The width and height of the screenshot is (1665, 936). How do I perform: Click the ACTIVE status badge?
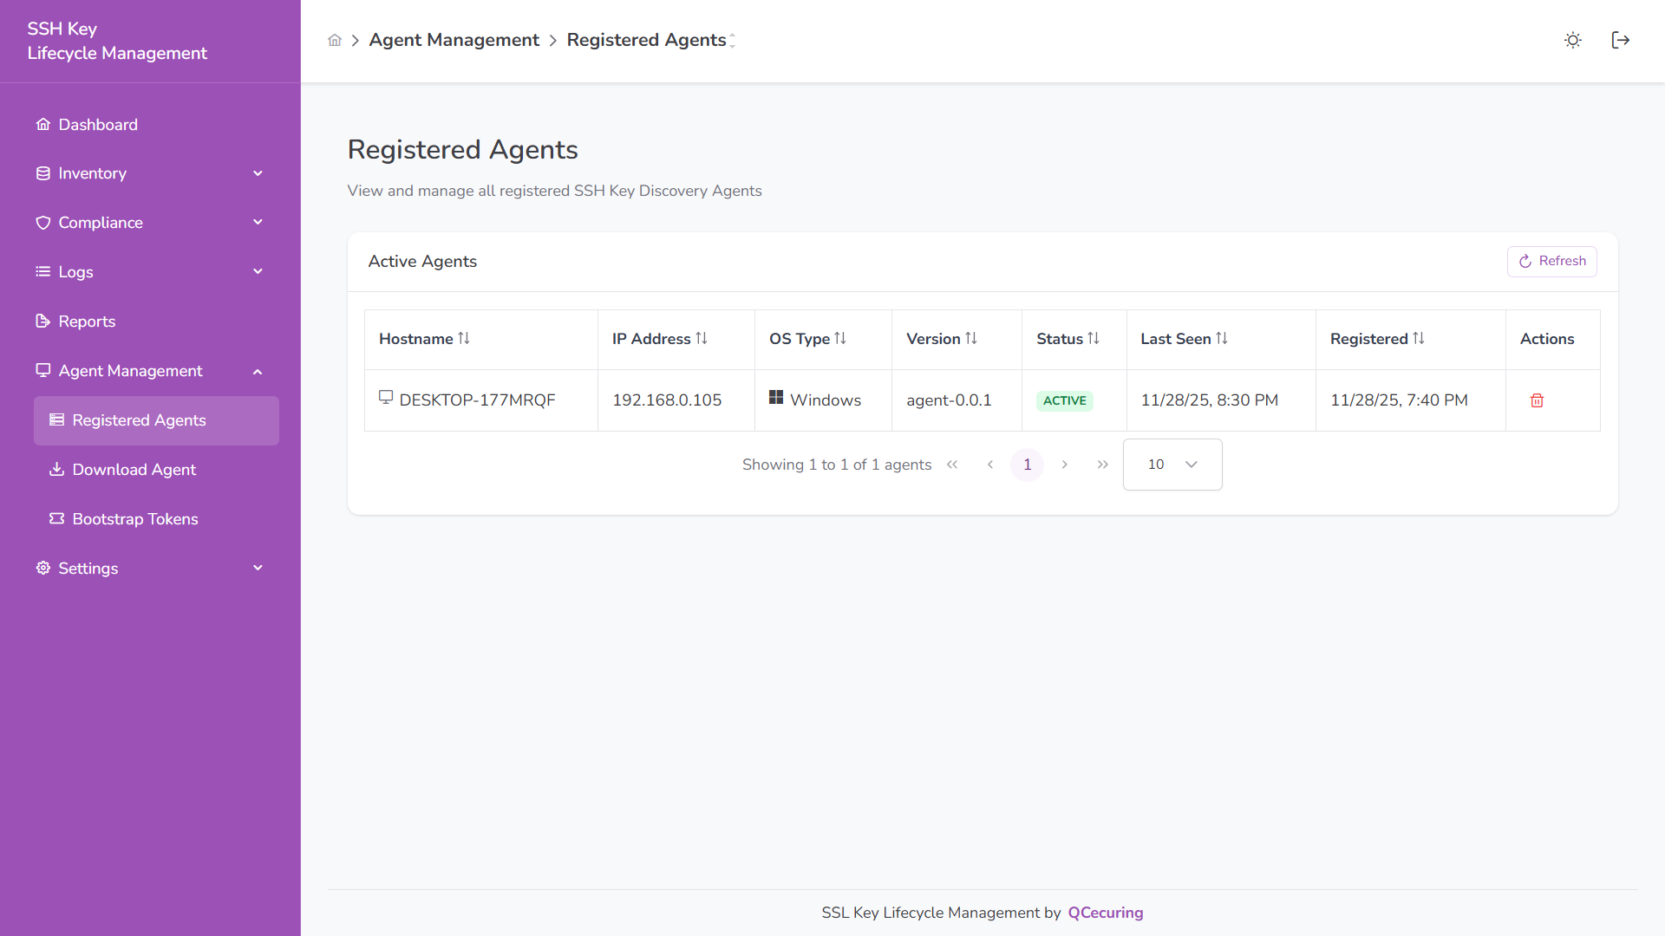[1064, 400]
